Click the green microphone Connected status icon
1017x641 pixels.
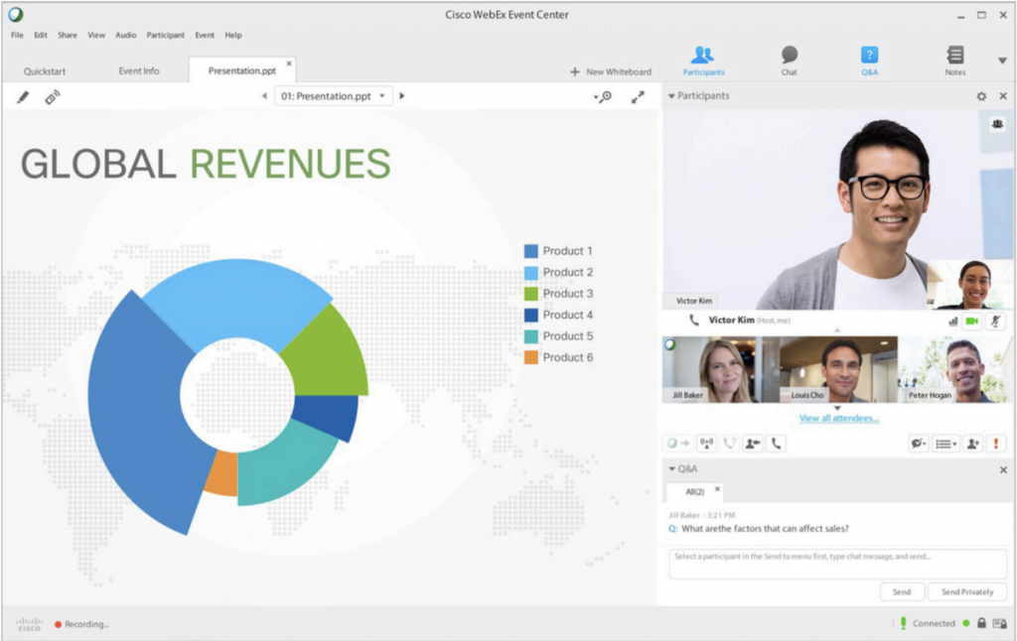pos(903,623)
